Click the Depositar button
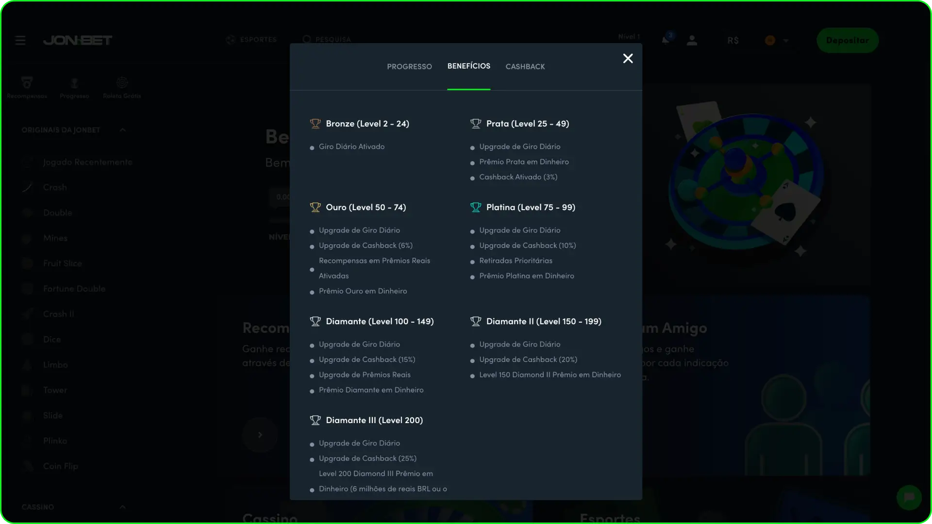 pos(848,40)
